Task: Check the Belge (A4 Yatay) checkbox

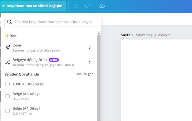Action: pyautogui.click(x=8, y=96)
